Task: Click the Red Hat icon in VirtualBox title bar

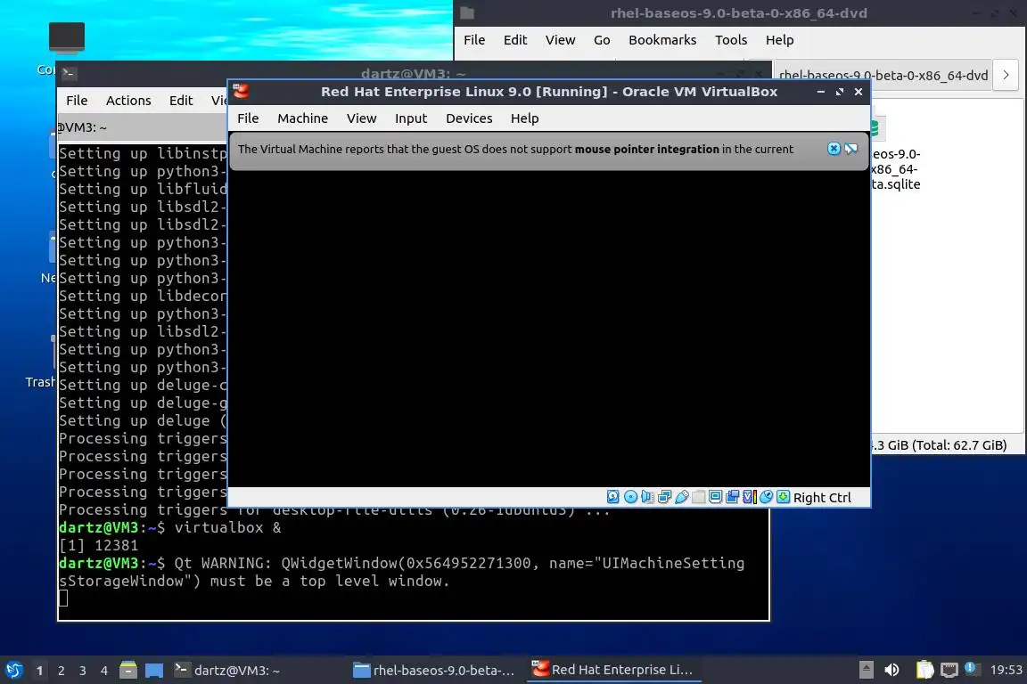Action: point(241,91)
